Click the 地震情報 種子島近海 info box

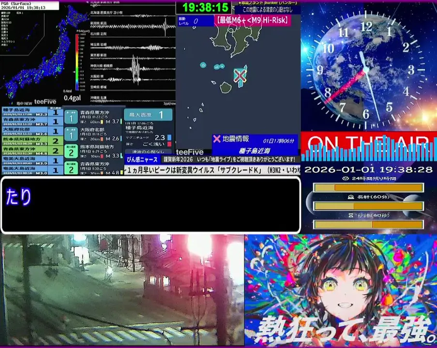tap(255, 145)
